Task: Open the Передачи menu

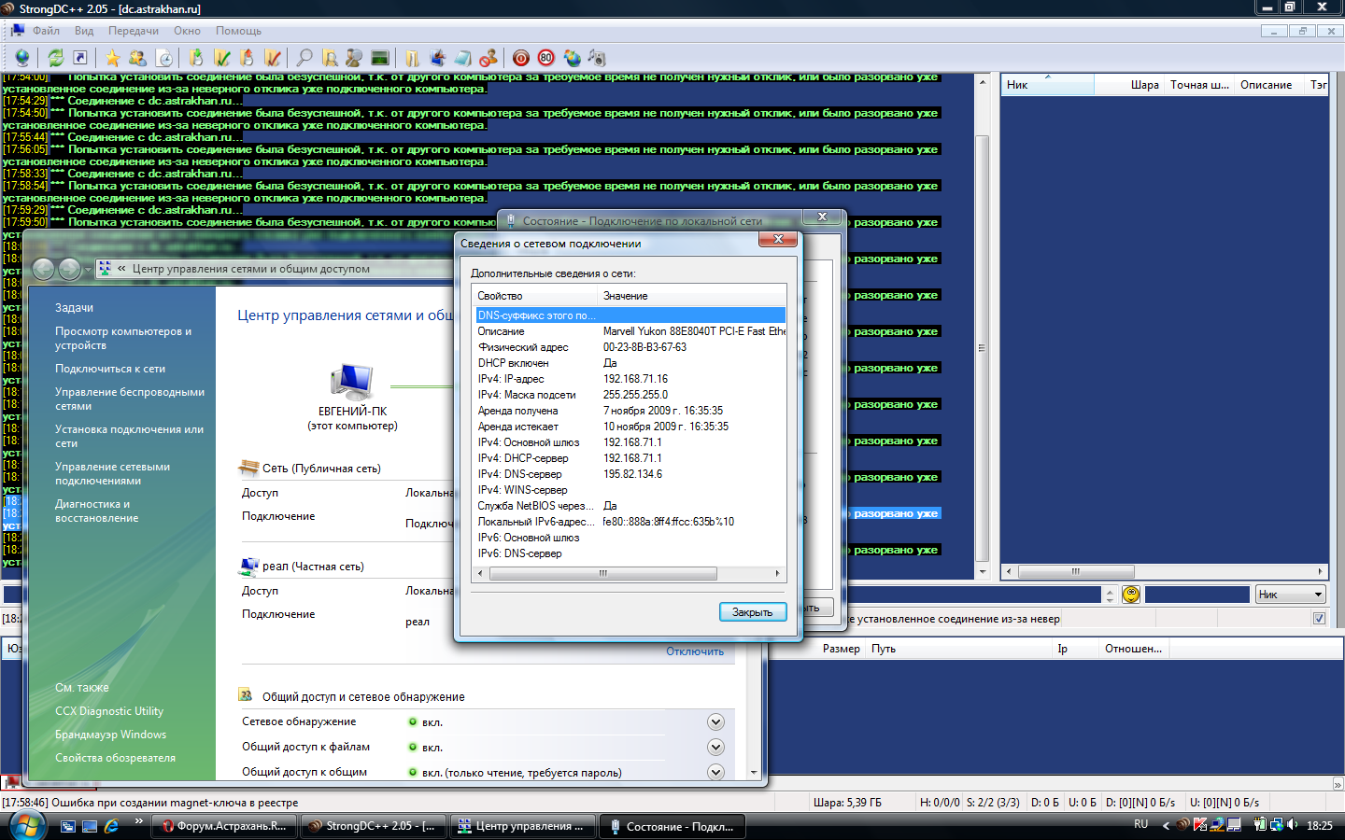Action: [134, 31]
